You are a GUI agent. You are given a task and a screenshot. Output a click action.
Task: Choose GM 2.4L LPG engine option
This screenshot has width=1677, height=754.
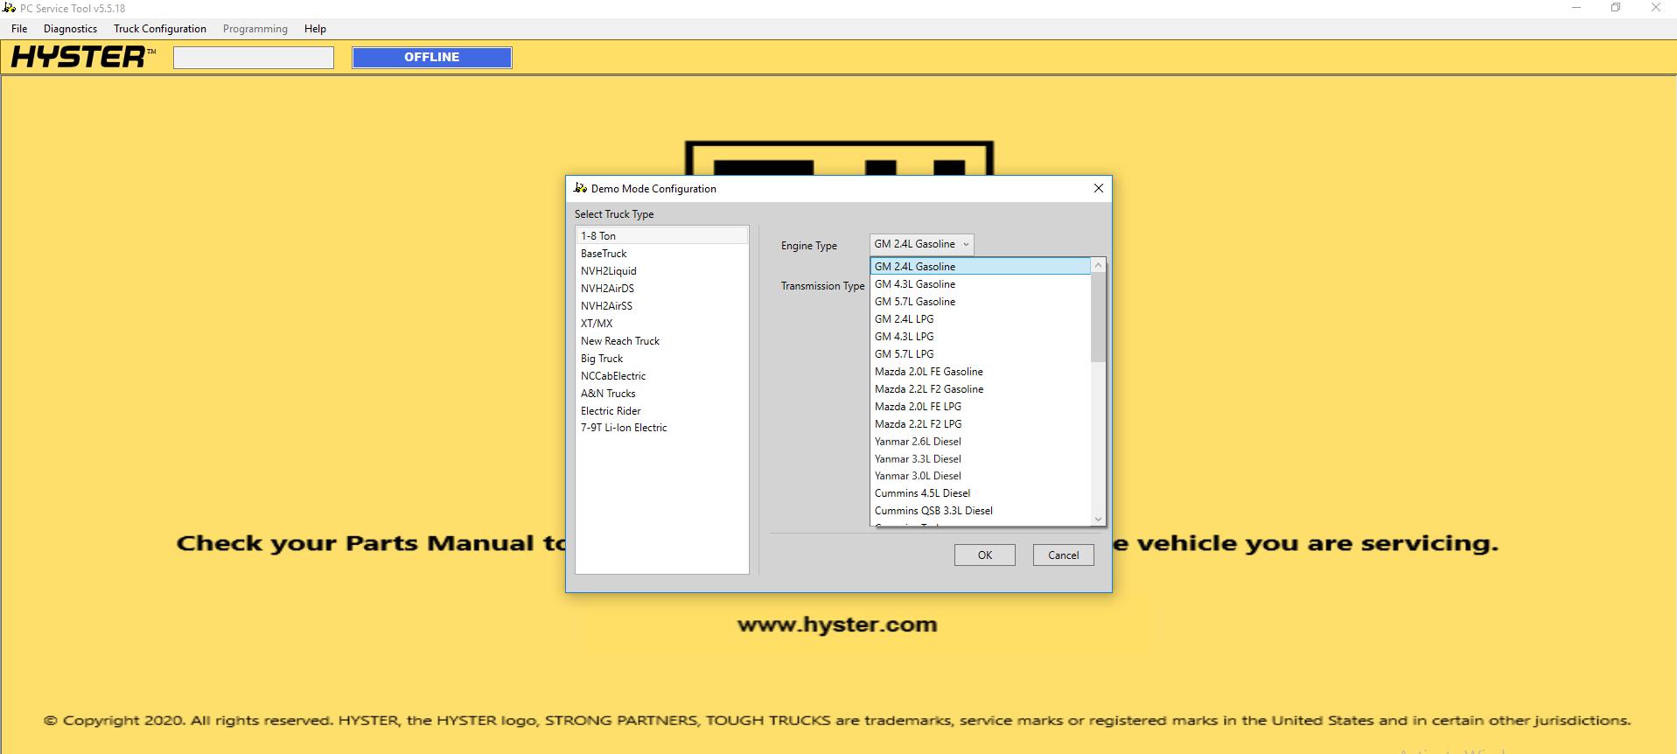coord(981,319)
